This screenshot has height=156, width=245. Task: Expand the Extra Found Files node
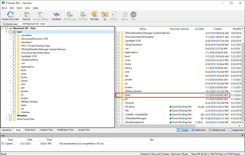(6, 119)
